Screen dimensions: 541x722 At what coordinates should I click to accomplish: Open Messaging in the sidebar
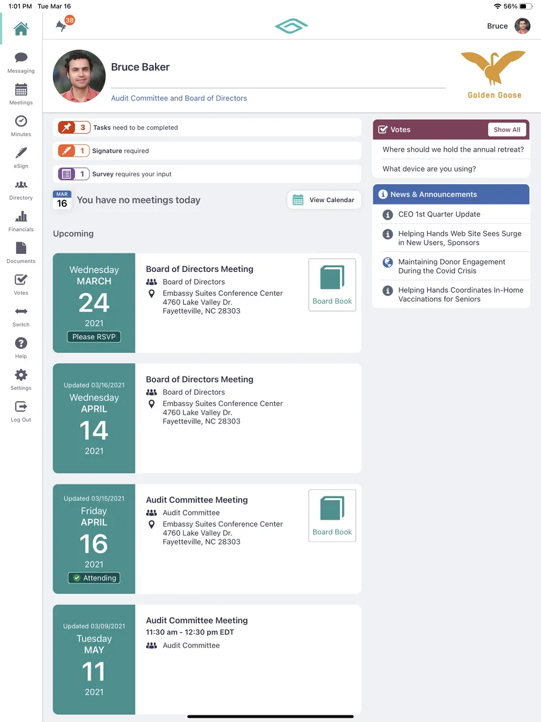tap(21, 63)
